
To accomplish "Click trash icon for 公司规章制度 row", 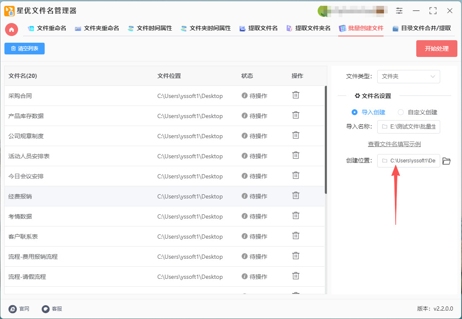I will tap(296, 135).
